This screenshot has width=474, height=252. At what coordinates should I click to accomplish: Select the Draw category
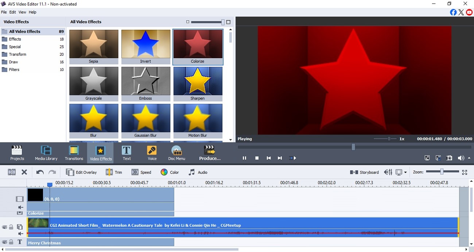click(x=33, y=62)
